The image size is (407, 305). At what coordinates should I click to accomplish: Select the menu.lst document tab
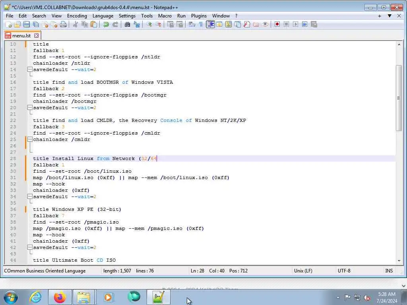pyautogui.click(x=21, y=35)
